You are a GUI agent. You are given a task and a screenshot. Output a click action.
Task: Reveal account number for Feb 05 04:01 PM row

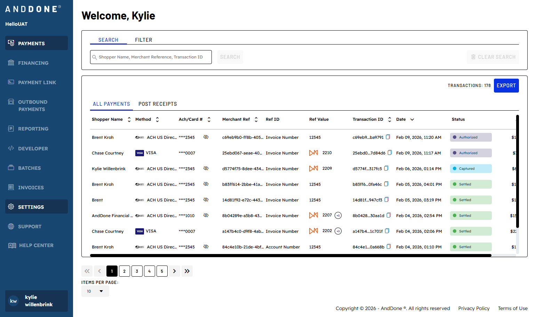pyautogui.click(x=206, y=184)
